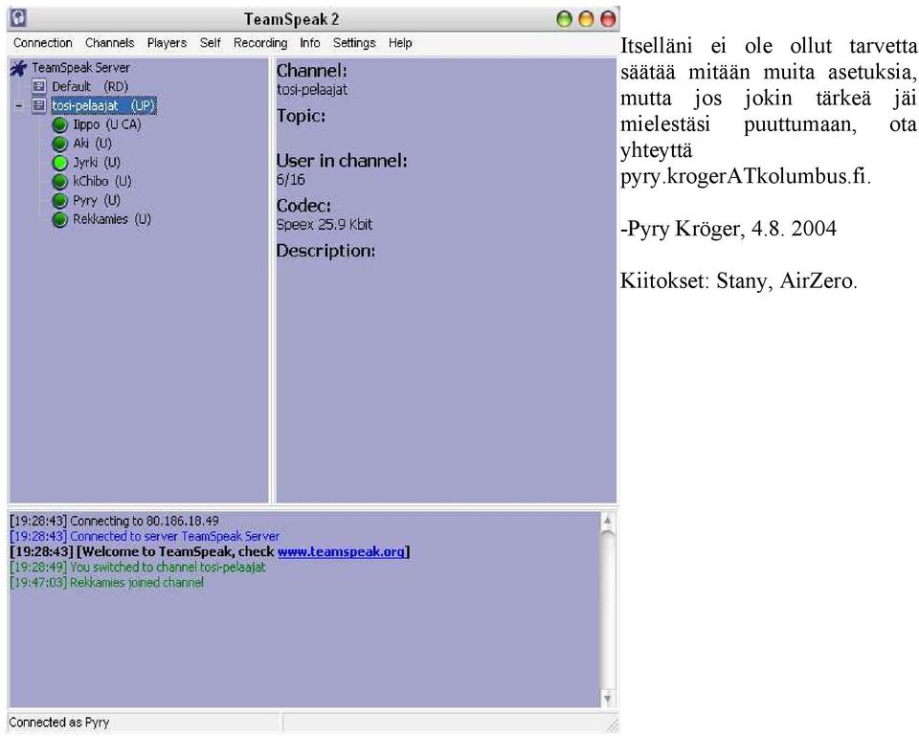Click the resize grip in status bar corner
919x736 pixels.
[x=612, y=725]
